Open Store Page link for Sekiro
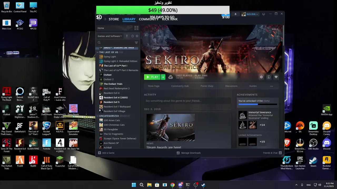Screen dimensions: 337x189 pos(153,86)
